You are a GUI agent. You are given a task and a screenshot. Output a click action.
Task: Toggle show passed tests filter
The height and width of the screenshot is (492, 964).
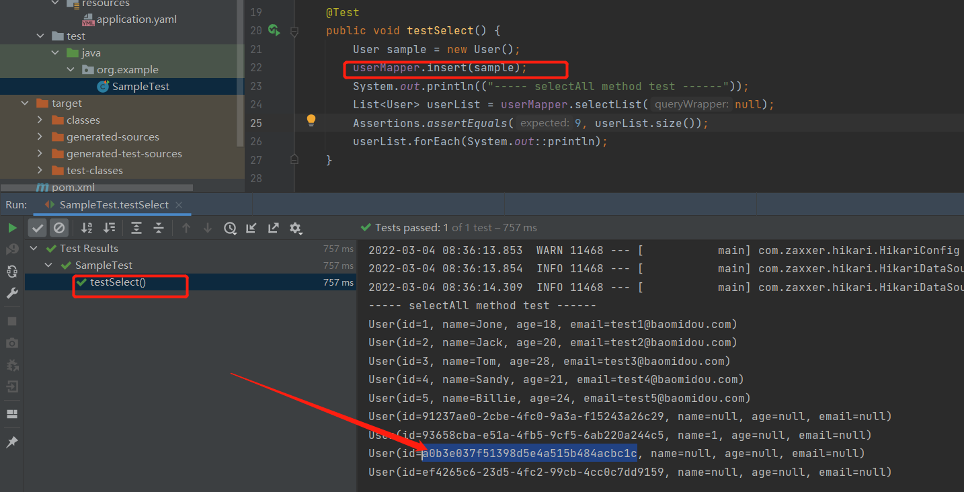click(x=37, y=227)
